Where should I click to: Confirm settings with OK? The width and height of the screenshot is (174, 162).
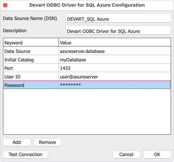pyautogui.click(x=157, y=155)
